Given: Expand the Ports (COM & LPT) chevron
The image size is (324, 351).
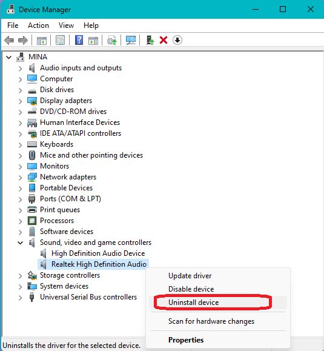Looking at the screenshot, I should [20, 199].
